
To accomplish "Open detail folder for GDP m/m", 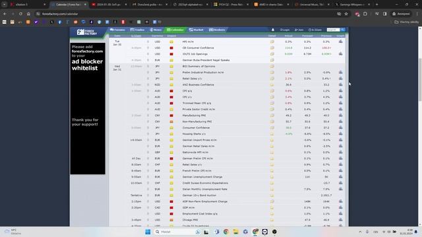I will pyautogui.click(x=272, y=207).
